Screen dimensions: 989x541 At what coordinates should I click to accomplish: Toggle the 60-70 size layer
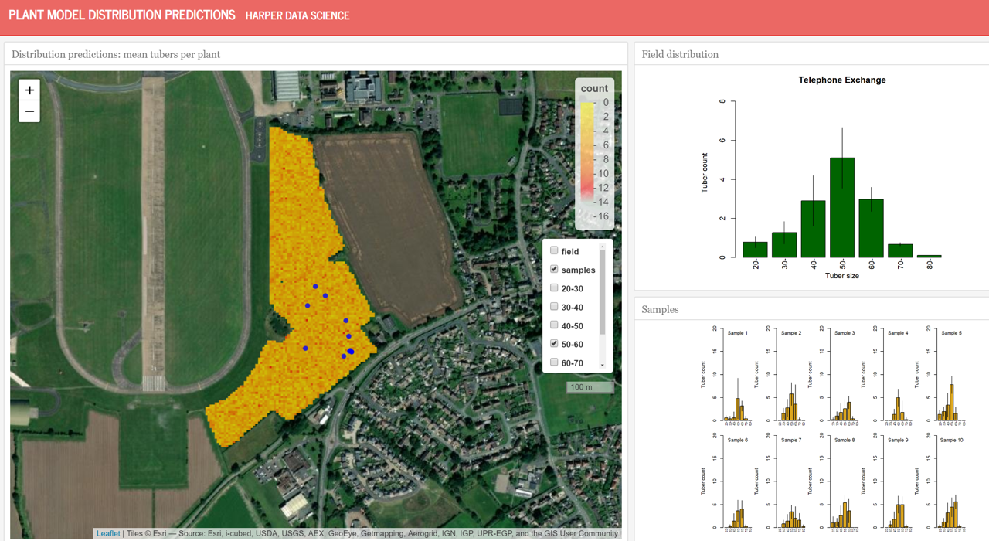554,362
